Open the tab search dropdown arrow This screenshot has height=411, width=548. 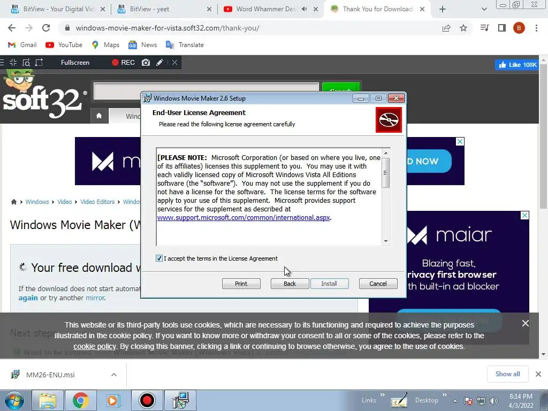484,9
